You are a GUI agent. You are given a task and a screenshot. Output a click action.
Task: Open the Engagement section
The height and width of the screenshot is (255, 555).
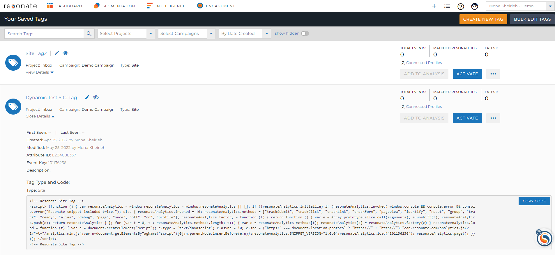pyautogui.click(x=216, y=6)
